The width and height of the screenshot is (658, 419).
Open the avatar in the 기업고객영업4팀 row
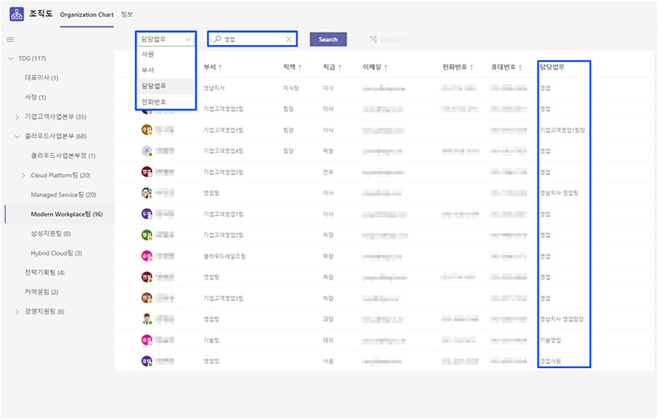pos(146,151)
